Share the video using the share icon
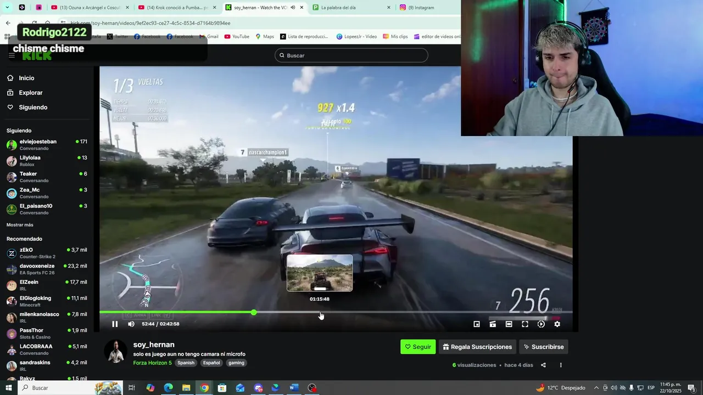The width and height of the screenshot is (703, 395). [543, 365]
